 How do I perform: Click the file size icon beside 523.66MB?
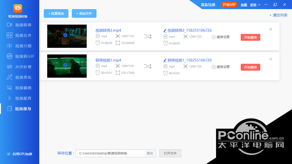(118, 43)
